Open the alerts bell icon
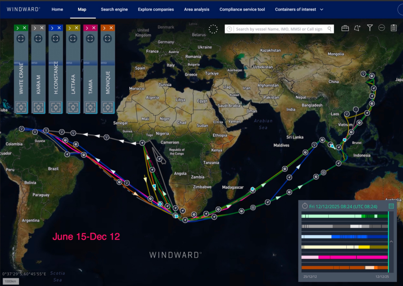Screen dimensions: 403x286 [357, 28]
